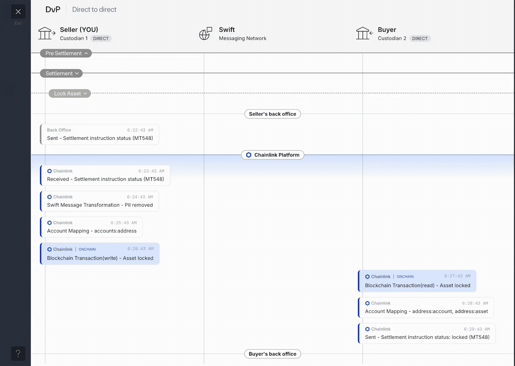The width and height of the screenshot is (515, 366).
Task: Click the DvP menu label
Action: [x=53, y=9]
